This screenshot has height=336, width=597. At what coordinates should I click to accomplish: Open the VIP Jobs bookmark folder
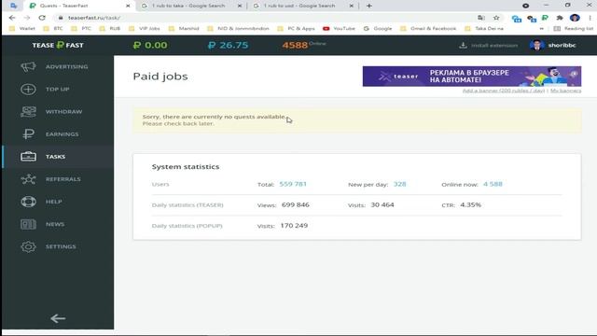tap(145, 29)
